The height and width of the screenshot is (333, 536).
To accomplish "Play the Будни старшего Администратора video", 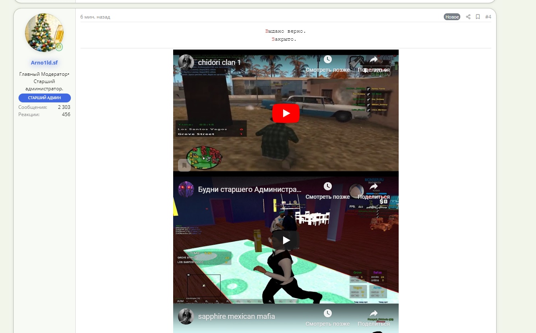I will [x=286, y=240].
